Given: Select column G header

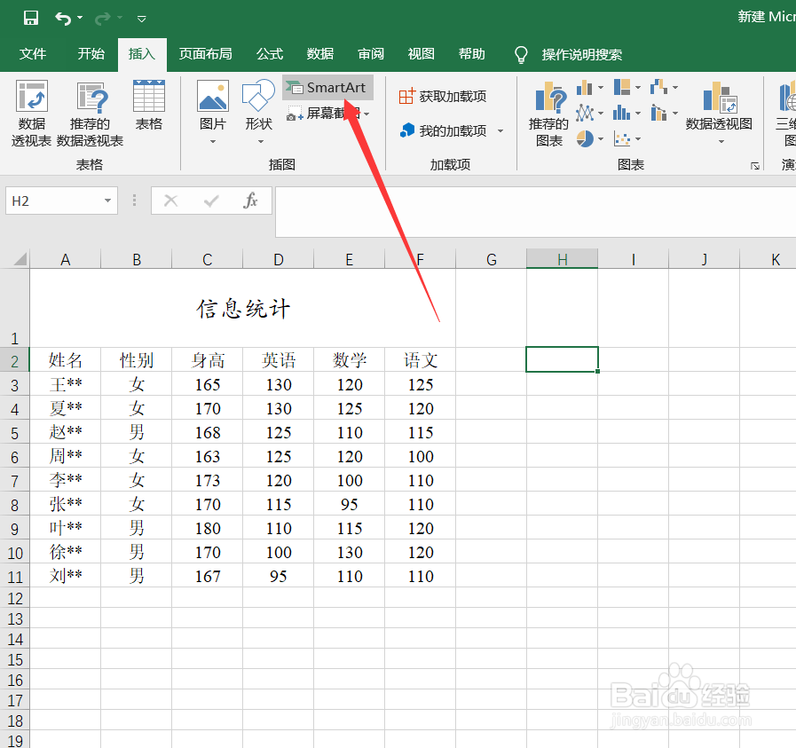Looking at the screenshot, I should click(x=491, y=259).
